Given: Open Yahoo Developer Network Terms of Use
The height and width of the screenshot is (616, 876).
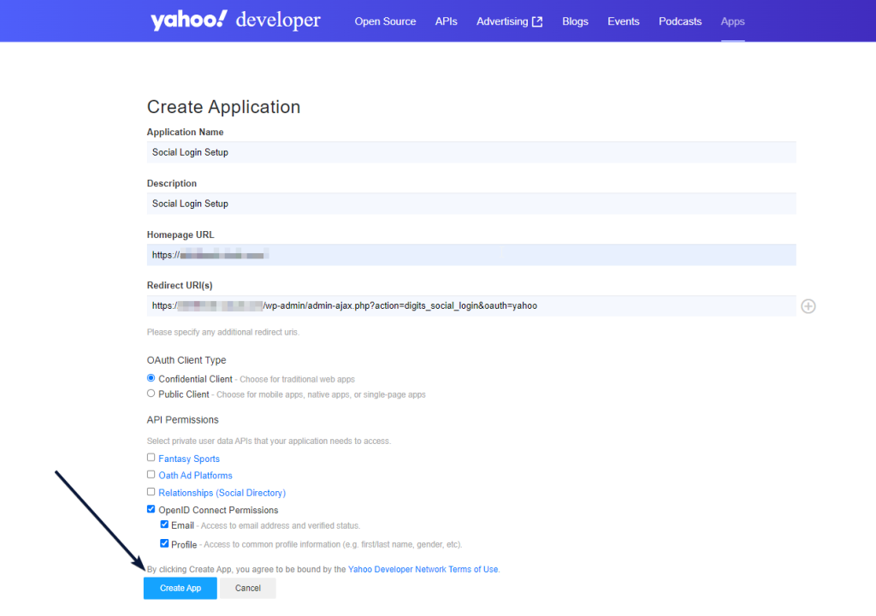Looking at the screenshot, I should click(423, 569).
